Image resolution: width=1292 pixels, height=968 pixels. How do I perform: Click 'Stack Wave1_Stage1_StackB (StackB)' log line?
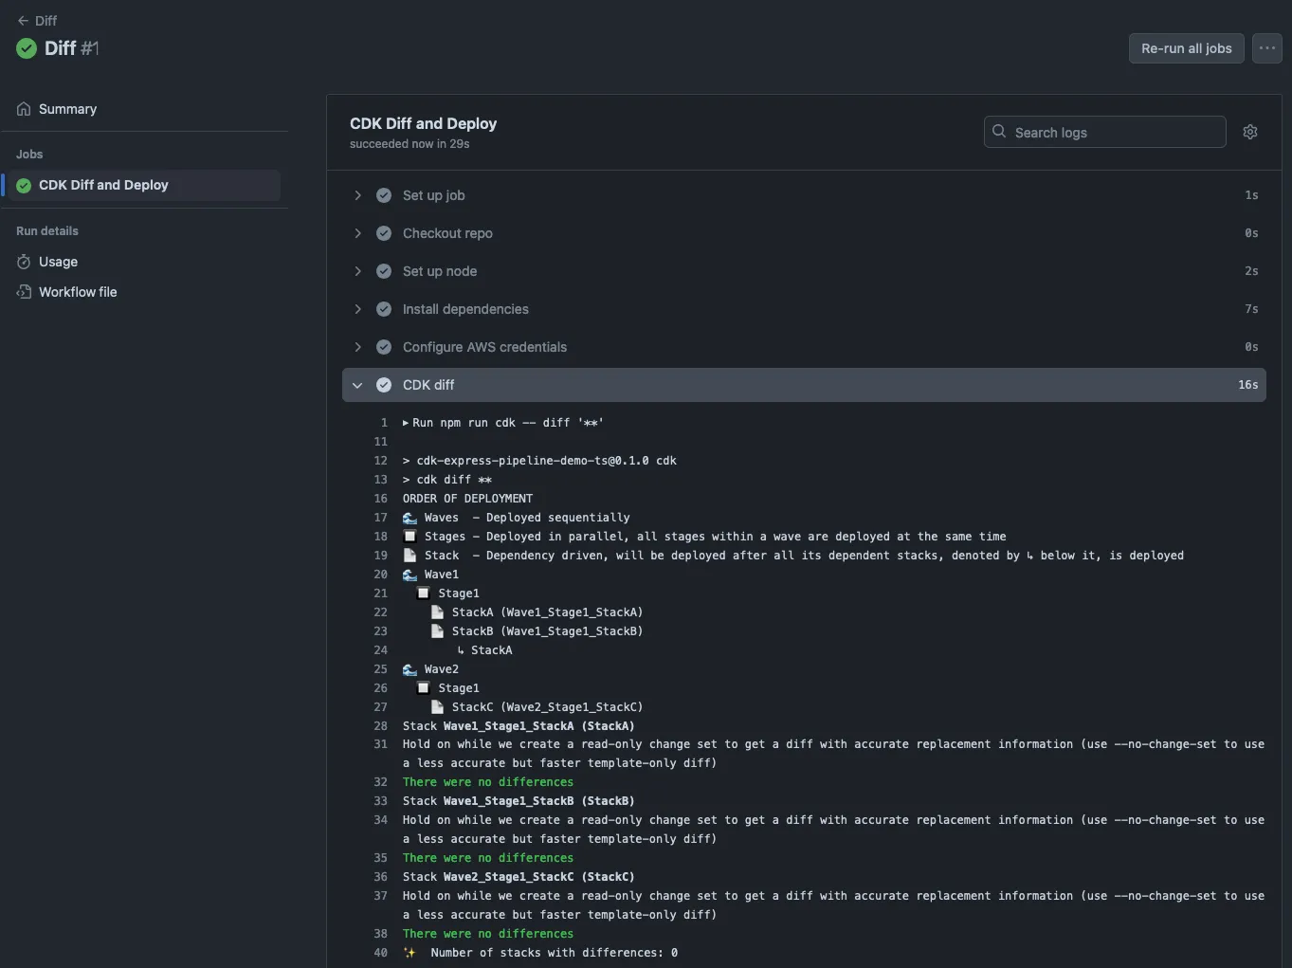(519, 801)
